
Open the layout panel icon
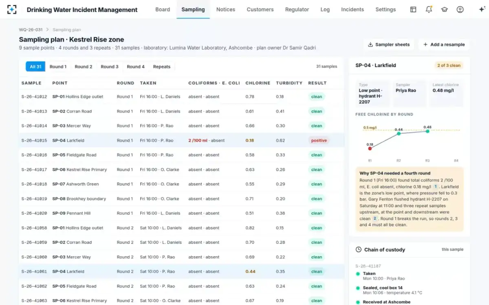pyautogui.click(x=413, y=9)
